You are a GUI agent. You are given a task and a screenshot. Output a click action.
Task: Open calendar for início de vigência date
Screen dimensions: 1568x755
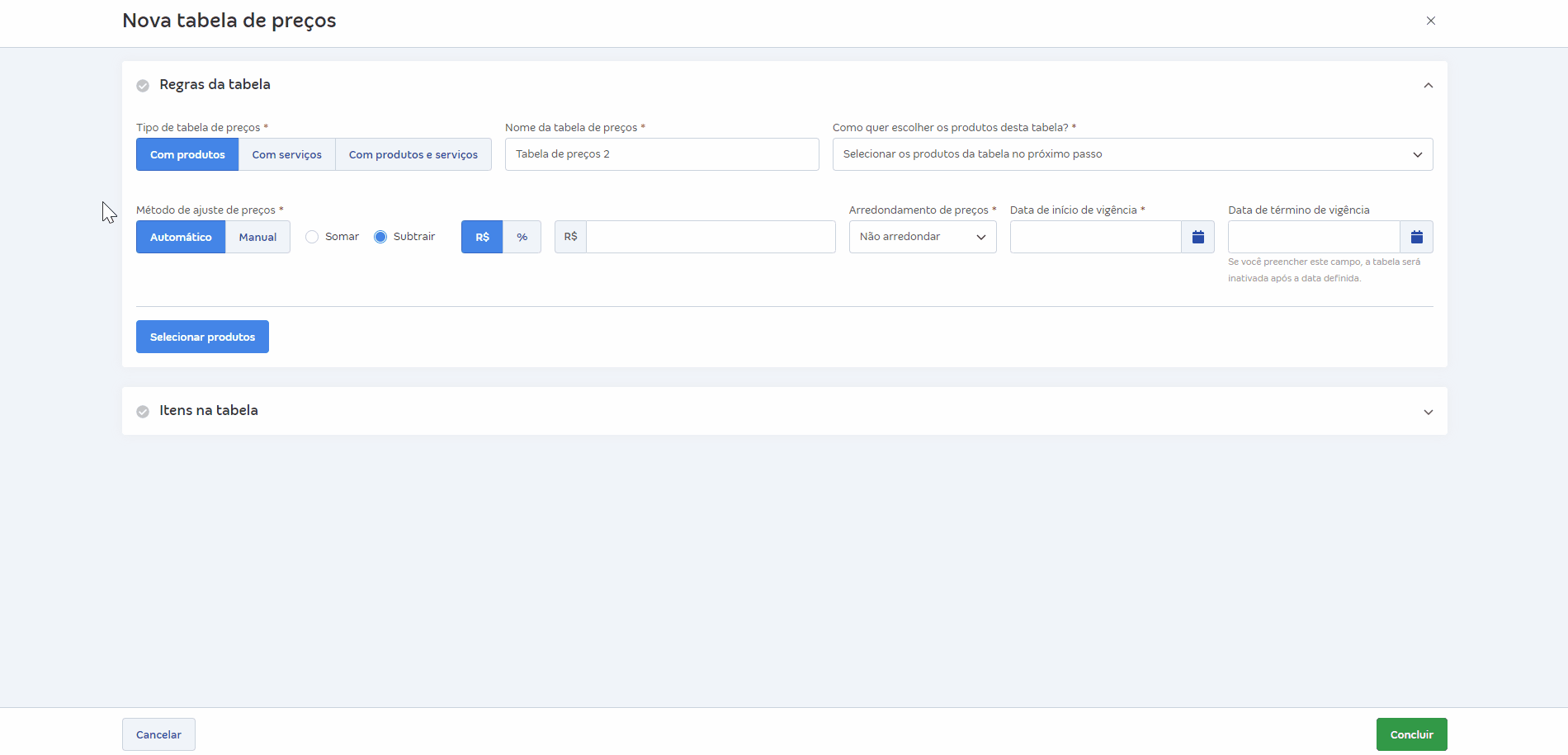pyautogui.click(x=1197, y=237)
